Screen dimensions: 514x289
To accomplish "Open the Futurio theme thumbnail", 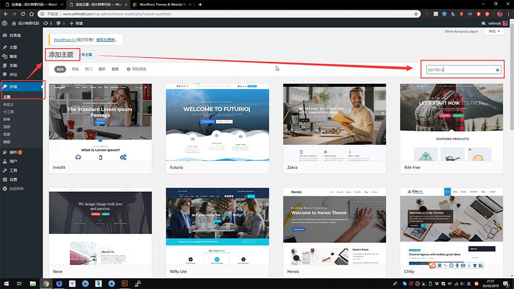I will coord(217,122).
